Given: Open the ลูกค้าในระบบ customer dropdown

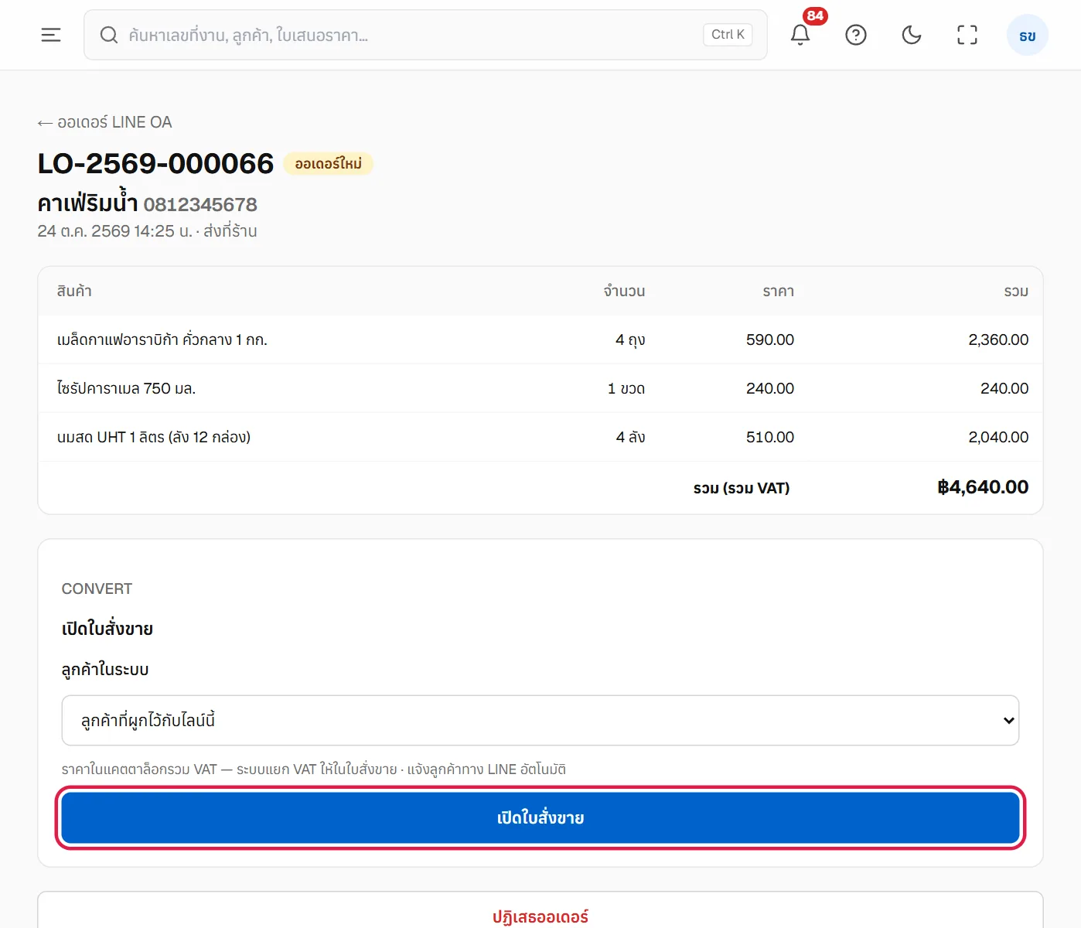Looking at the screenshot, I should tap(540, 720).
